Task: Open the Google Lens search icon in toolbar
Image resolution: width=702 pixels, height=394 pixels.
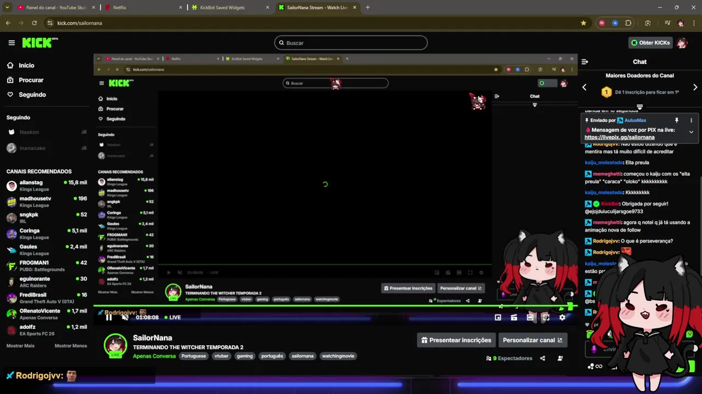Action: tap(648, 23)
